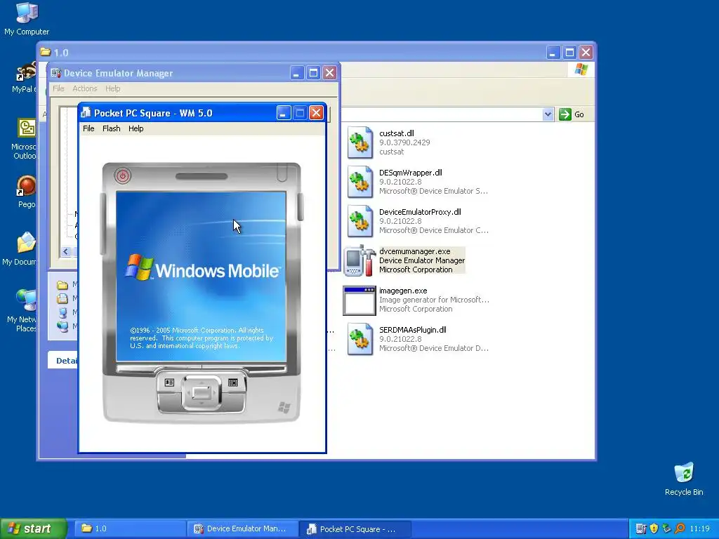Select SERDMAAsPlugin.dll file icon
Screen dimensions: 719x539
point(360,339)
